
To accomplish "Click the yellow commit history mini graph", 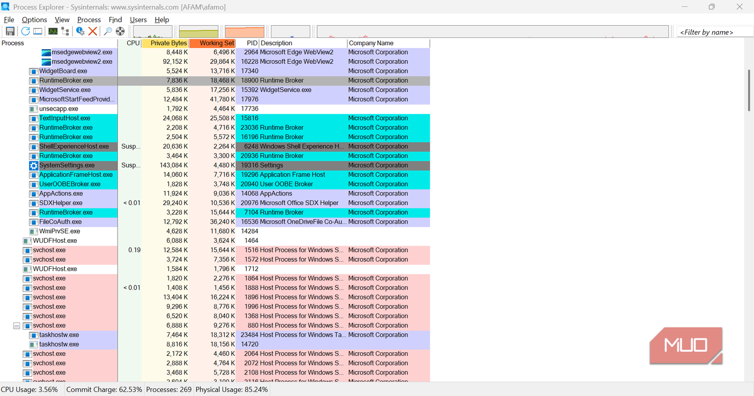I will [199, 31].
